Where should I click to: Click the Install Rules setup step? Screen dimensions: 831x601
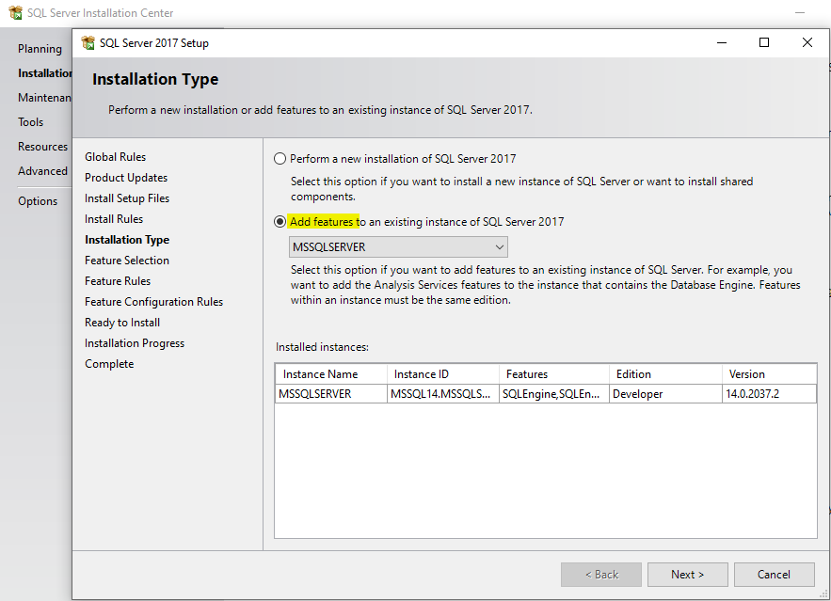coord(114,219)
